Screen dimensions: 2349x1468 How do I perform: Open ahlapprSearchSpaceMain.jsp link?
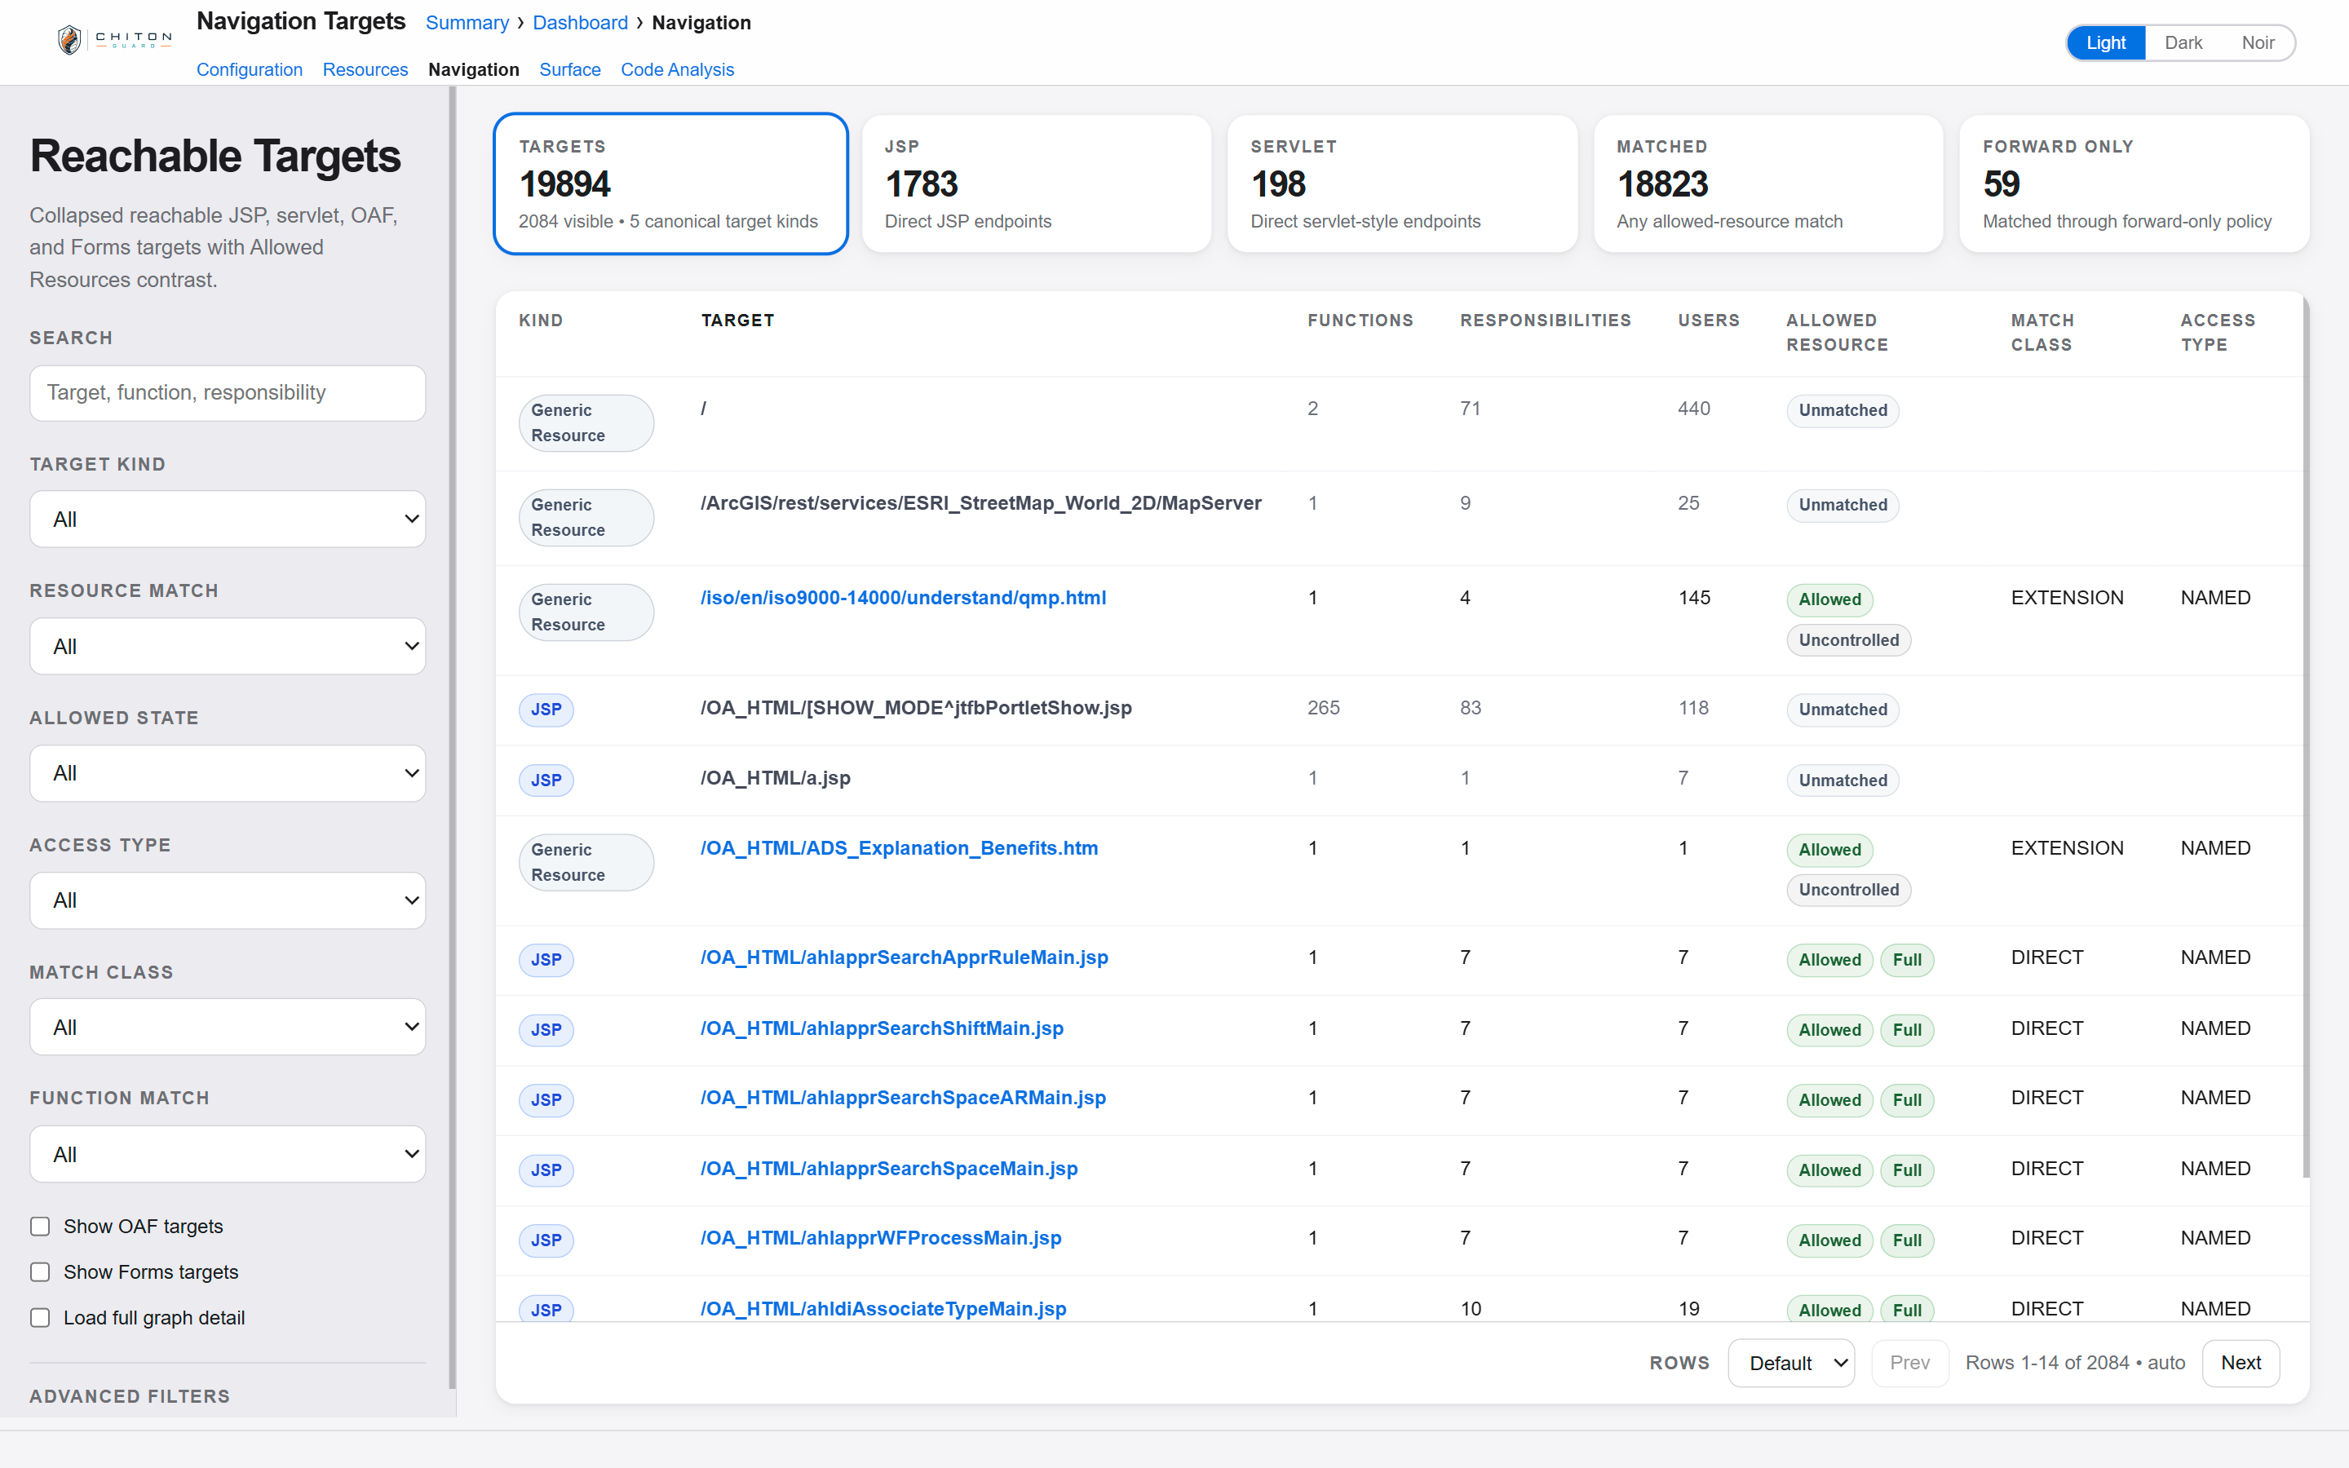[x=889, y=1169]
